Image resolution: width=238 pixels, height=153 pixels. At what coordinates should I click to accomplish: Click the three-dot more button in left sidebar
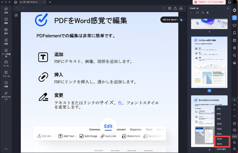pos(6,149)
